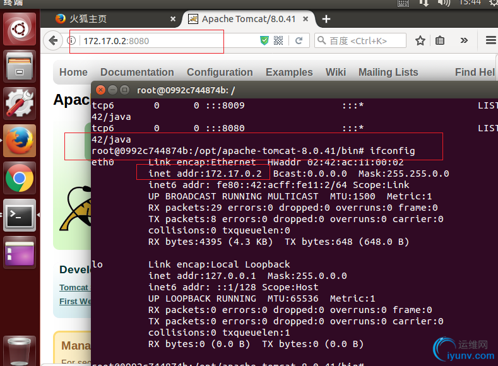Open the sound volume indicator
498x366 pixels.
444,3
